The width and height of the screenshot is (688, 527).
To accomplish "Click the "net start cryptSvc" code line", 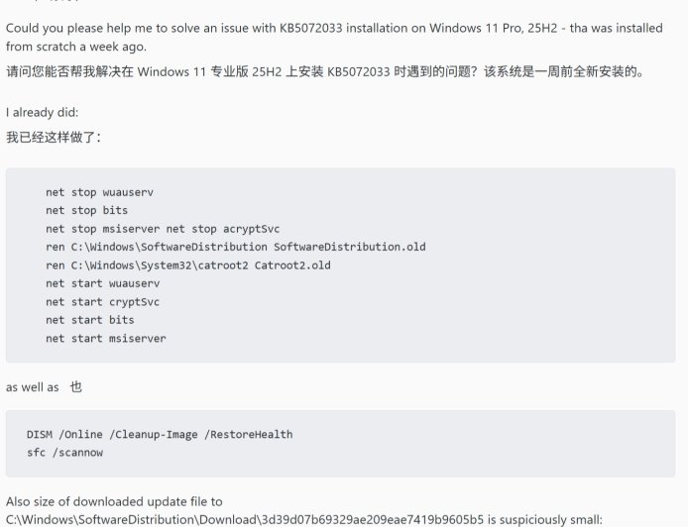I will (102, 302).
